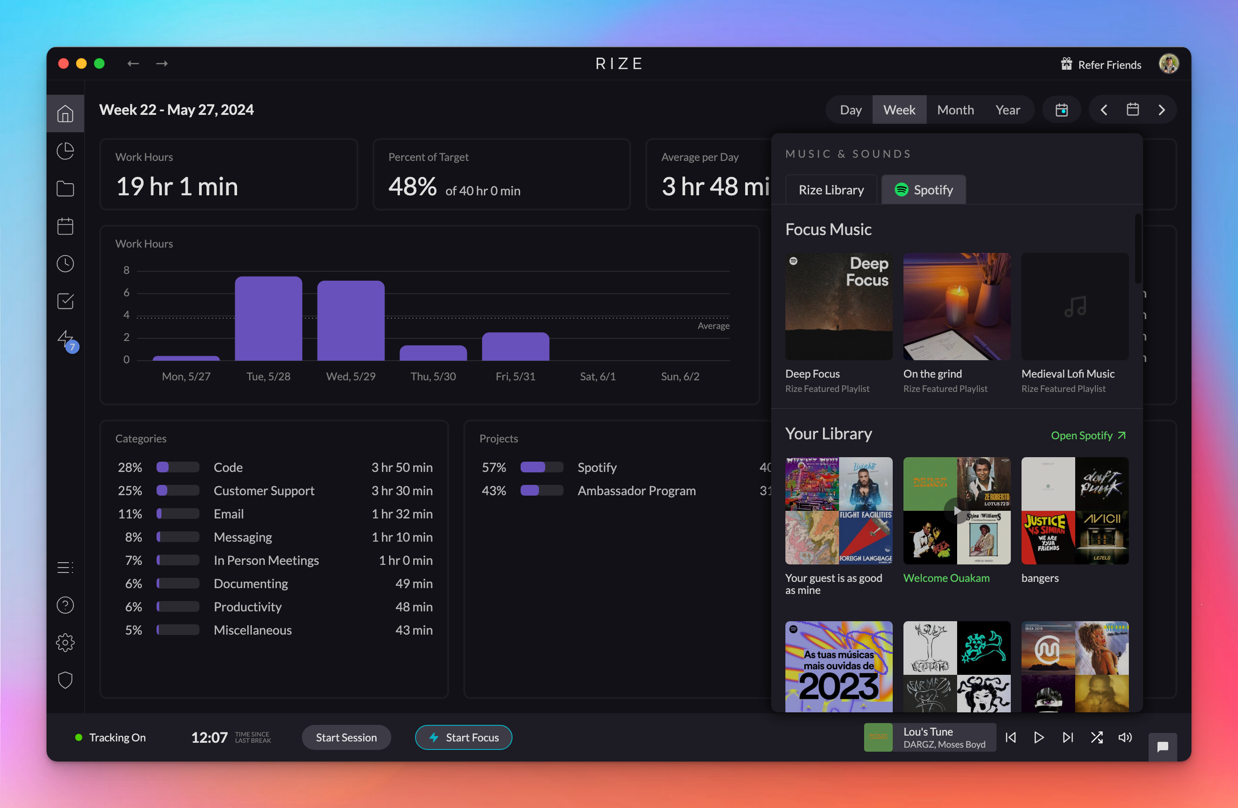
Task: Open the Projects folder sidebar icon
Action: (x=65, y=189)
